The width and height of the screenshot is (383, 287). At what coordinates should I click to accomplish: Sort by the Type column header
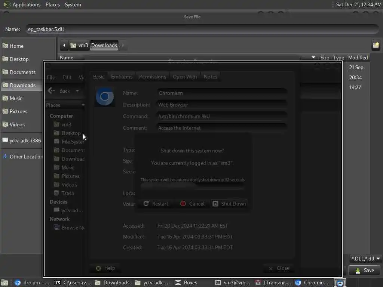tap(338, 58)
